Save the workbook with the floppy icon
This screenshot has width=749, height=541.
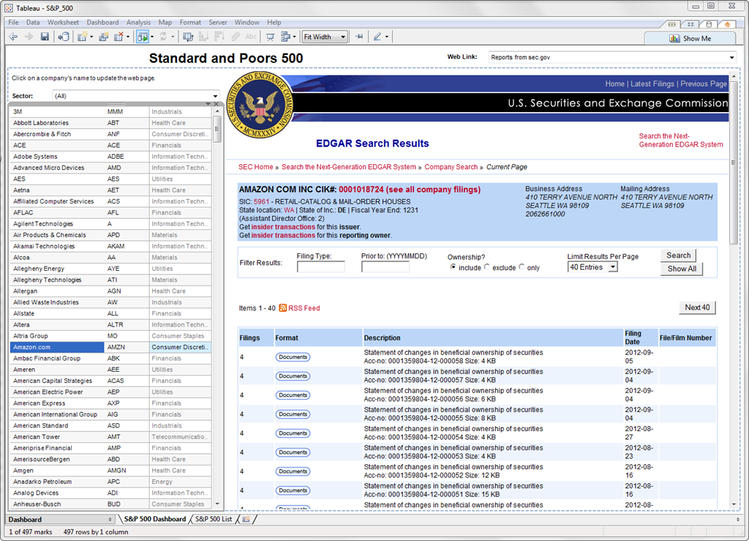(45, 37)
